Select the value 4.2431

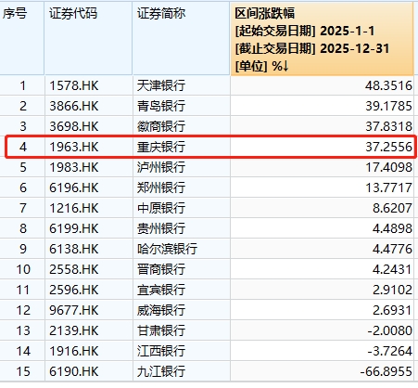pos(392,269)
